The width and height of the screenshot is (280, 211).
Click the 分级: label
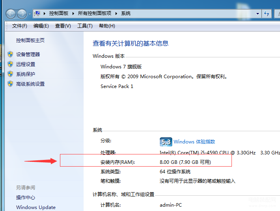tap(106, 141)
